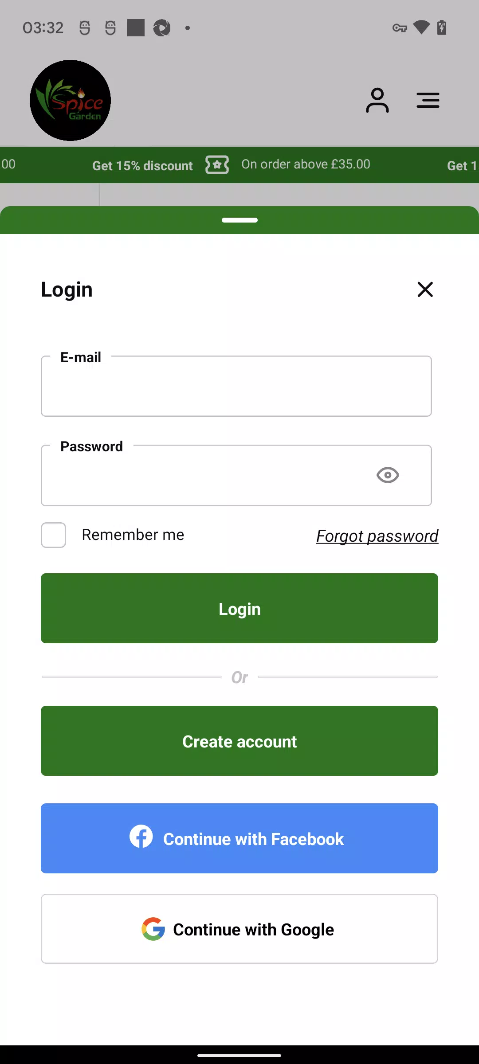Image resolution: width=479 pixels, height=1064 pixels.
Task: Select Continue with Facebook
Action: click(239, 838)
